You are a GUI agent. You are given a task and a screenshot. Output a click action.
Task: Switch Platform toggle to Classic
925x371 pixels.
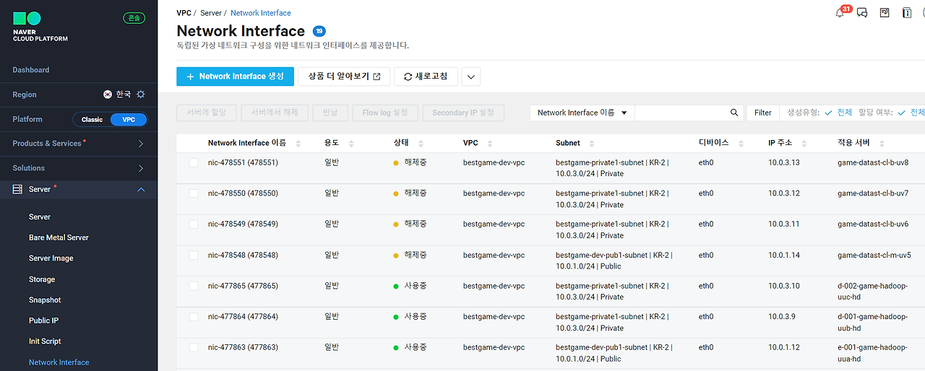tap(92, 120)
